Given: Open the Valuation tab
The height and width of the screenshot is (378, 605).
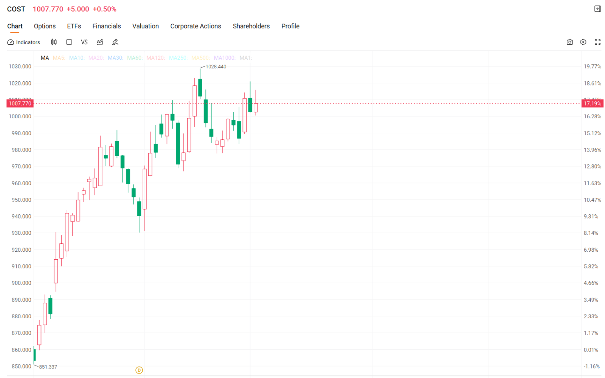Looking at the screenshot, I should (x=146, y=26).
